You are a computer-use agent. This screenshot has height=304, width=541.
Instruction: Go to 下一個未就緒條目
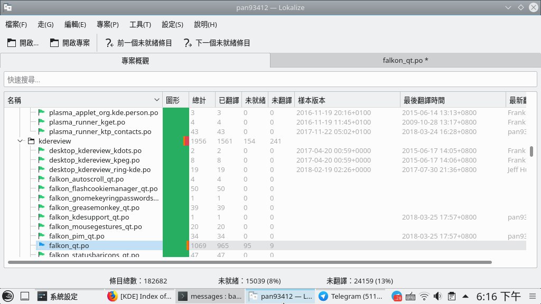pos(217,43)
